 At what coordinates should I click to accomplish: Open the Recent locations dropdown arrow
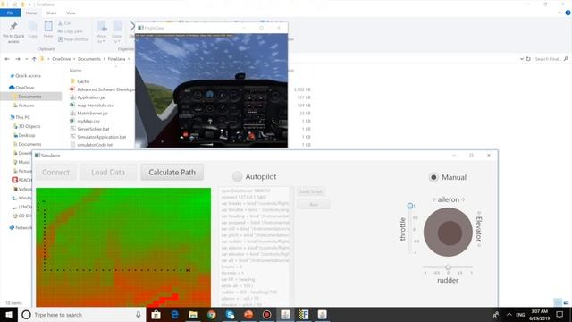coord(26,59)
